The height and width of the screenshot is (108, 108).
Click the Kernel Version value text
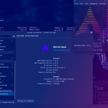(59, 68)
